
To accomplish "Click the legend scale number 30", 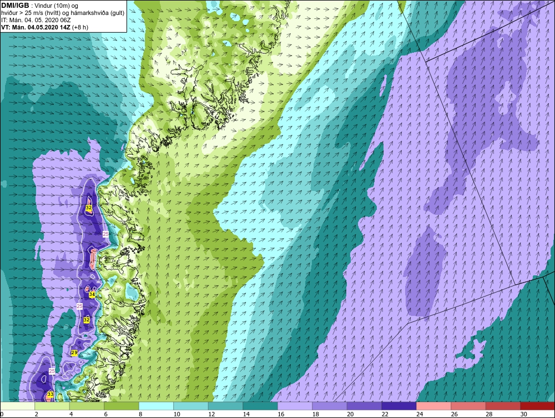I will point(523,414).
